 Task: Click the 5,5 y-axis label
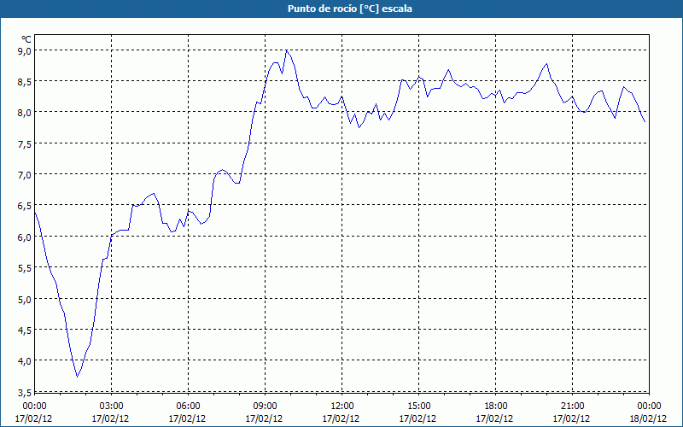click(26, 268)
